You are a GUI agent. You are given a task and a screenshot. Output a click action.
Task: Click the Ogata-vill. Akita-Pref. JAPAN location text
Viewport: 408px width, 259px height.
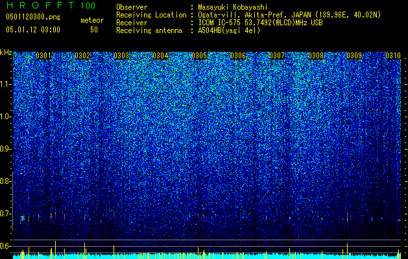(289, 15)
